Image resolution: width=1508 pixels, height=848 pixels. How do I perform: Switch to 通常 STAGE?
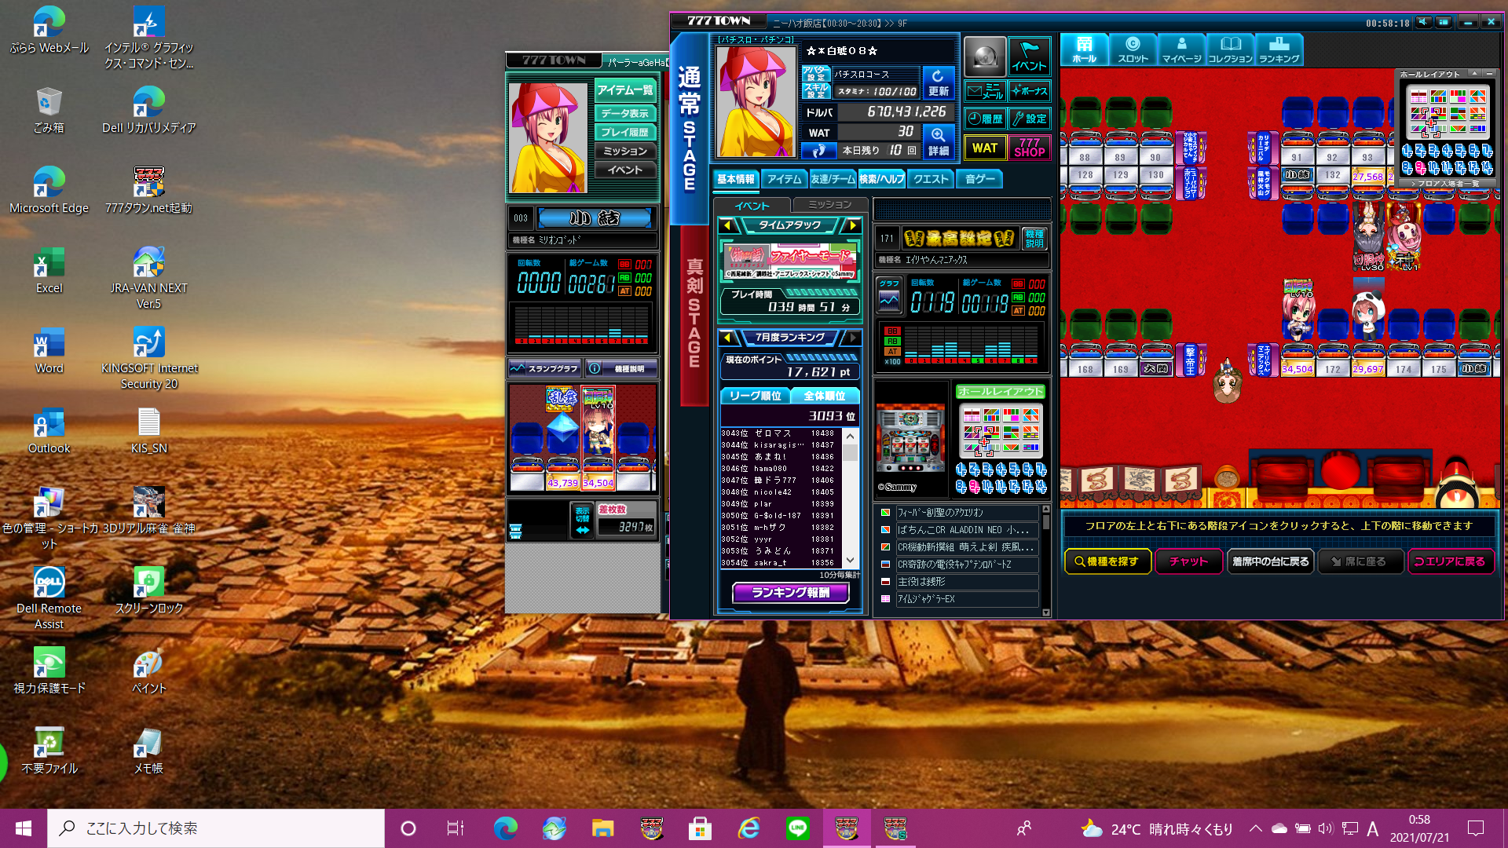pyautogui.click(x=689, y=130)
